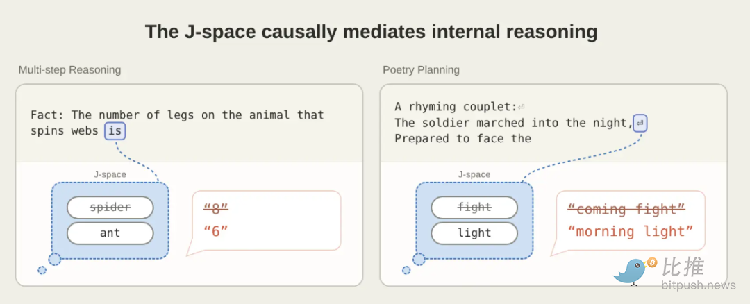The image size is (750, 304).
Task: Click the smallest thought bubble dot in right panel
Action: click(x=406, y=270)
